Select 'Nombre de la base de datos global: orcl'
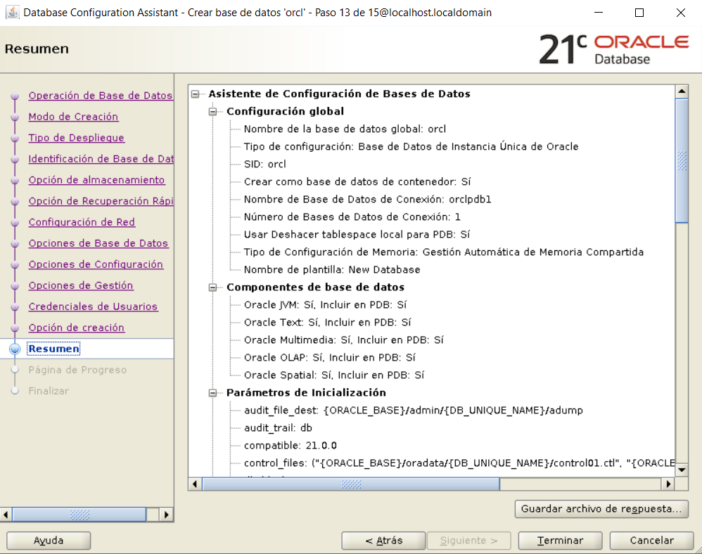The width and height of the screenshot is (702, 554). tap(345, 129)
